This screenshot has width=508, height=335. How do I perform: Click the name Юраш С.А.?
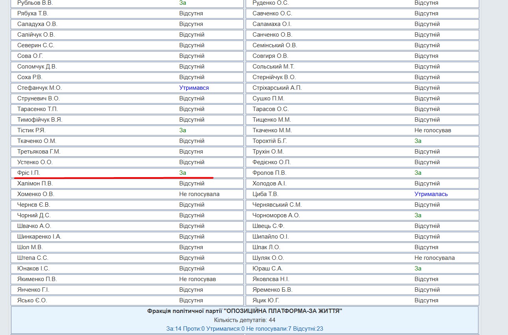tap(267, 268)
